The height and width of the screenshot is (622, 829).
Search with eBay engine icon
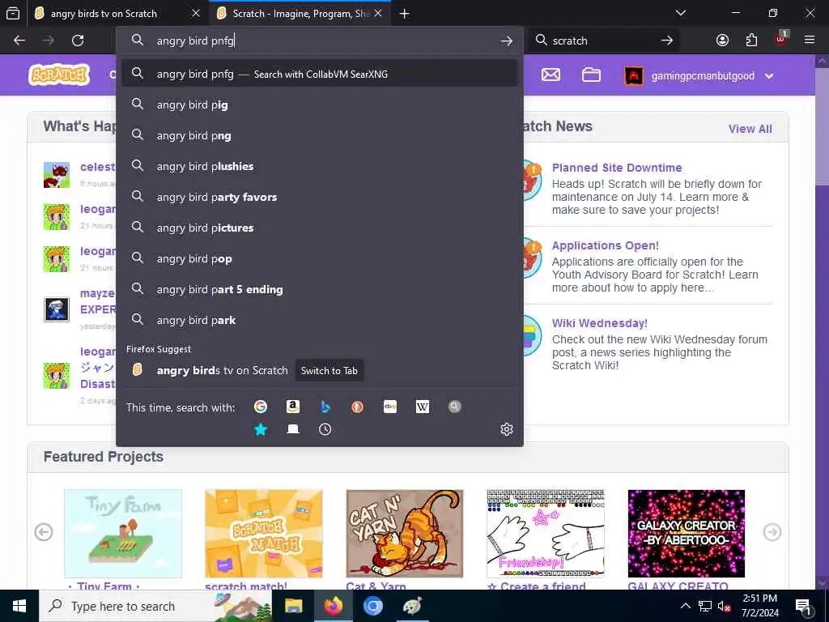(390, 407)
